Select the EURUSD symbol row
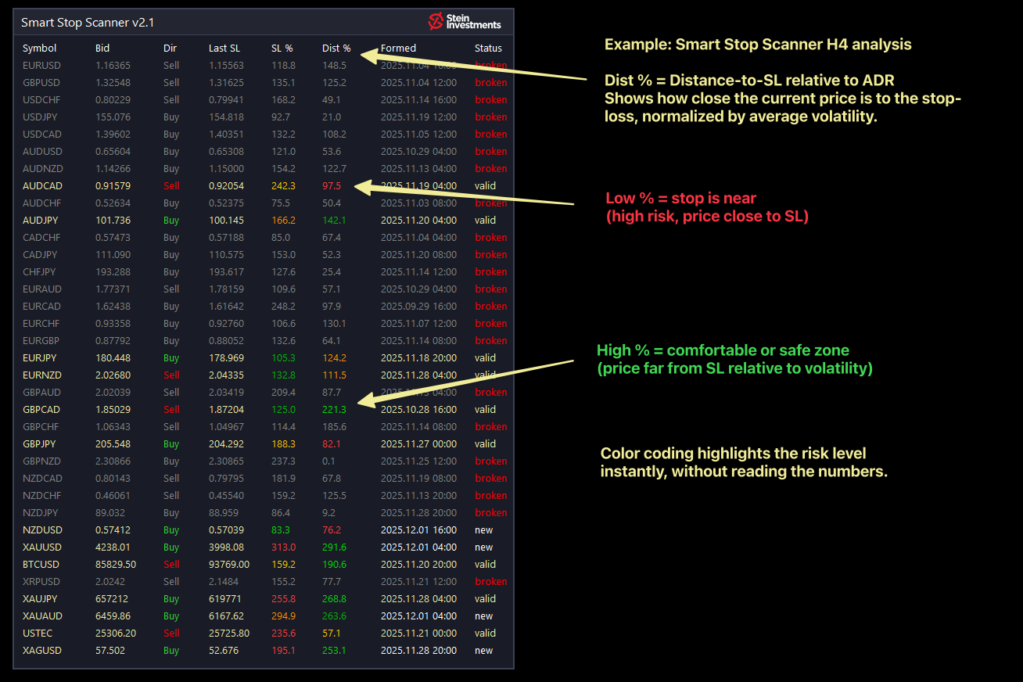The image size is (1023, 682). (x=264, y=66)
